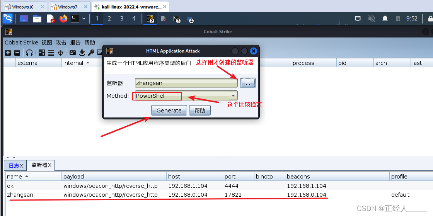Open the text editor panel launcher

[x=51, y=19]
